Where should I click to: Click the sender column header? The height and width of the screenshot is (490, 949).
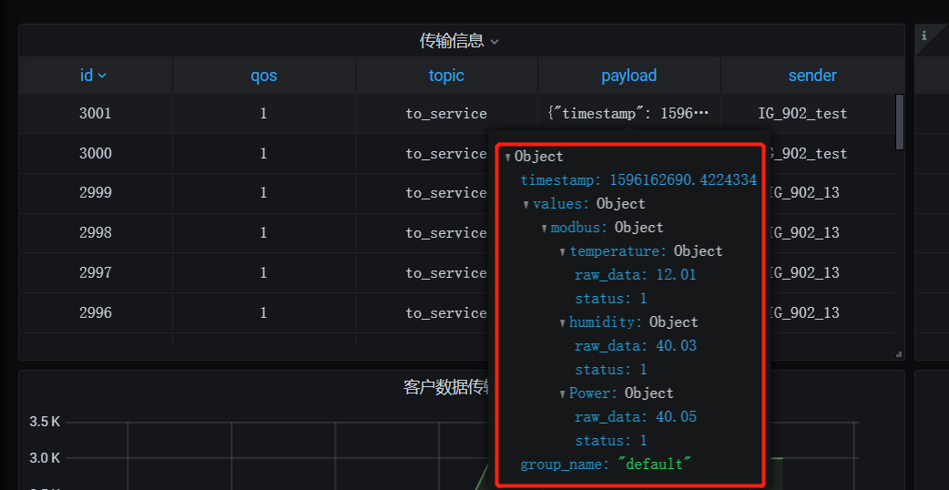[811, 76]
